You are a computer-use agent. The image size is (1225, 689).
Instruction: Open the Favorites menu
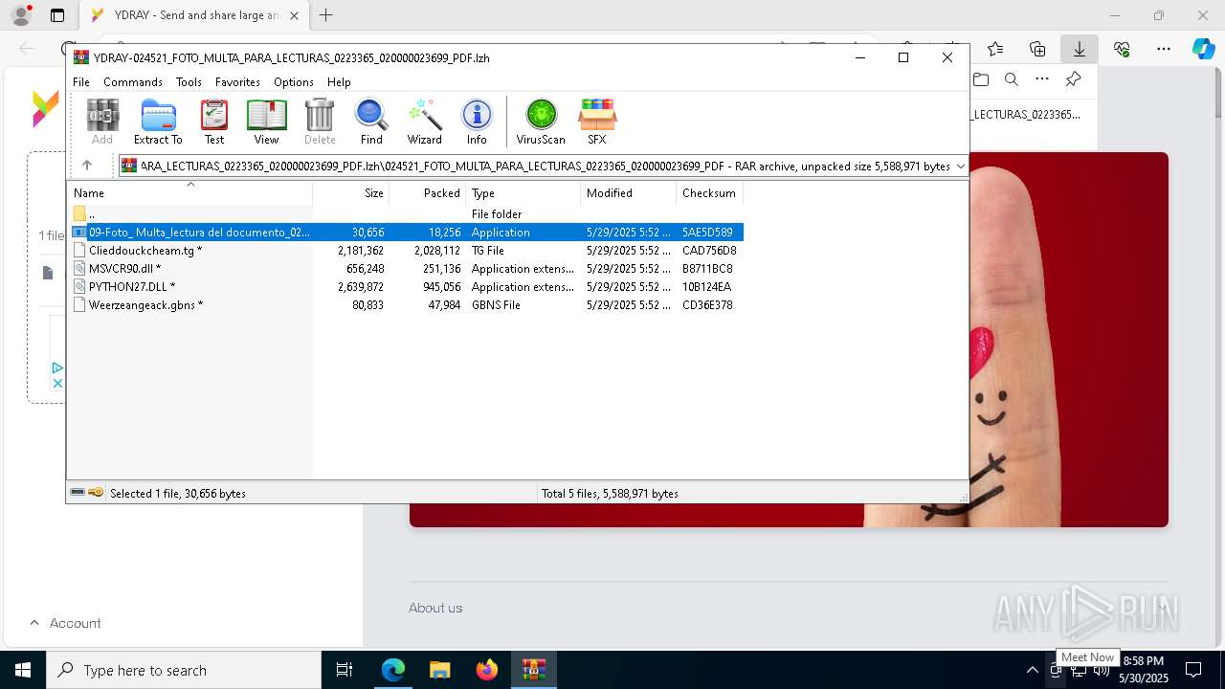237,82
